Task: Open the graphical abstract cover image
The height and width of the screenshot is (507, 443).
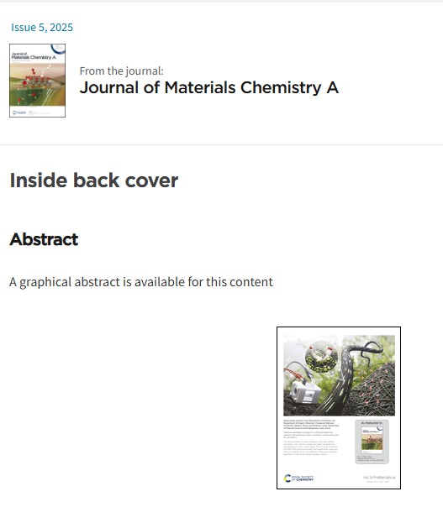Action: (x=339, y=408)
